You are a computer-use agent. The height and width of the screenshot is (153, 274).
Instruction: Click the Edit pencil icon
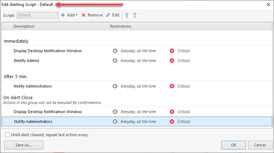pos(108,15)
